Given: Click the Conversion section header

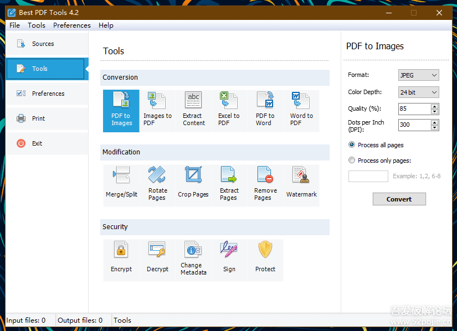Looking at the screenshot, I should pos(215,77).
